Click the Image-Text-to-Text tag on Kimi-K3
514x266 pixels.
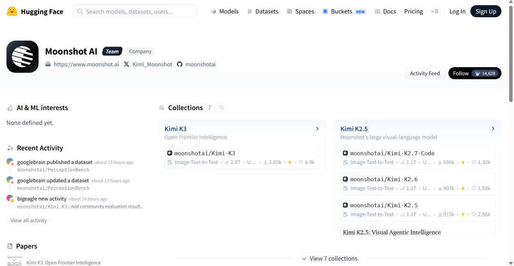tap(196, 162)
